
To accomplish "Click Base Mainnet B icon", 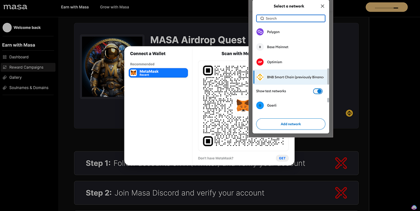I will [x=260, y=47].
